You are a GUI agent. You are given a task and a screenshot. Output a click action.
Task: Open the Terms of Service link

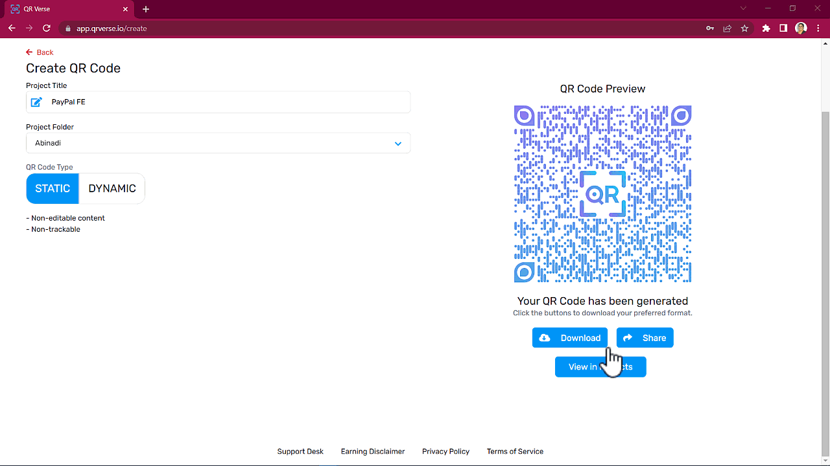click(x=515, y=452)
